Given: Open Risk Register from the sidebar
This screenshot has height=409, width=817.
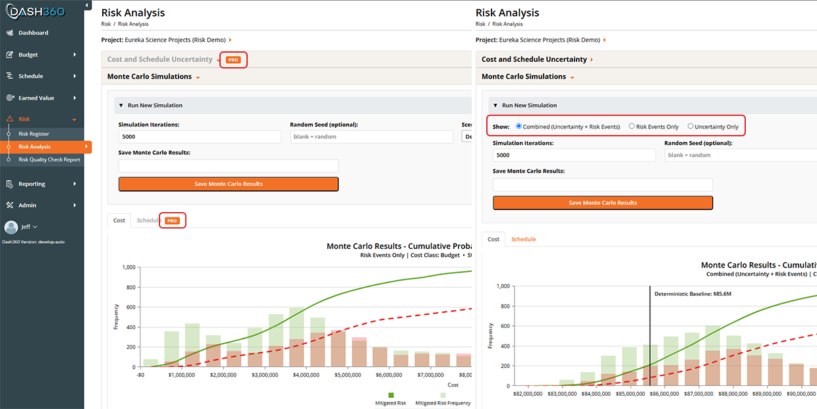Looking at the screenshot, I should (34, 134).
